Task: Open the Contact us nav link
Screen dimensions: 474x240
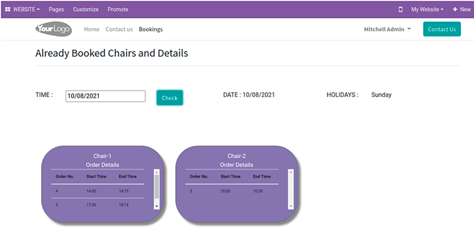Action: 119,29
